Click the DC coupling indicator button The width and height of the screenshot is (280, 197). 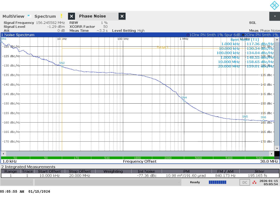pyautogui.click(x=245, y=182)
